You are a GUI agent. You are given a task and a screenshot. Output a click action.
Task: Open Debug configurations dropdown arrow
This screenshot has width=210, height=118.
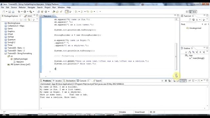coord(22,12)
